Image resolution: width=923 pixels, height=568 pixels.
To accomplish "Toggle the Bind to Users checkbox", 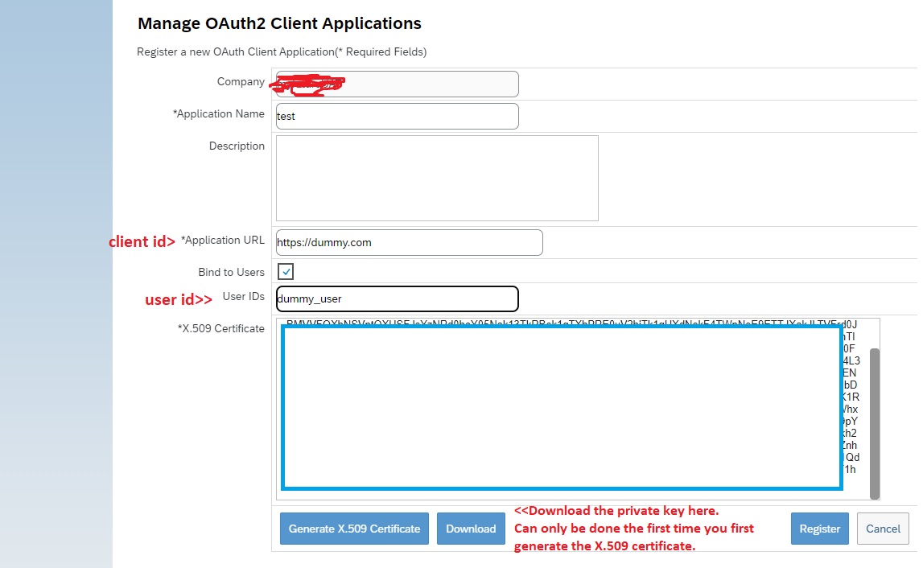I will point(286,272).
